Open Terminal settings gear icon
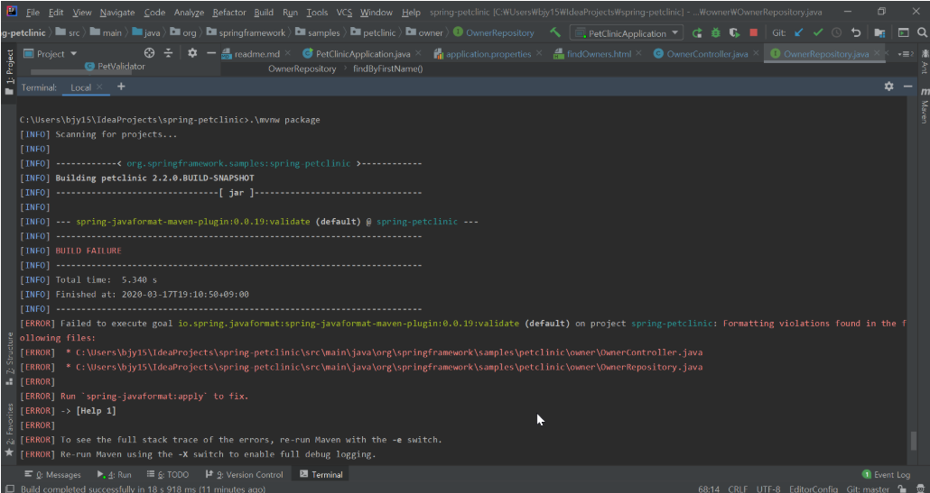 point(888,87)
